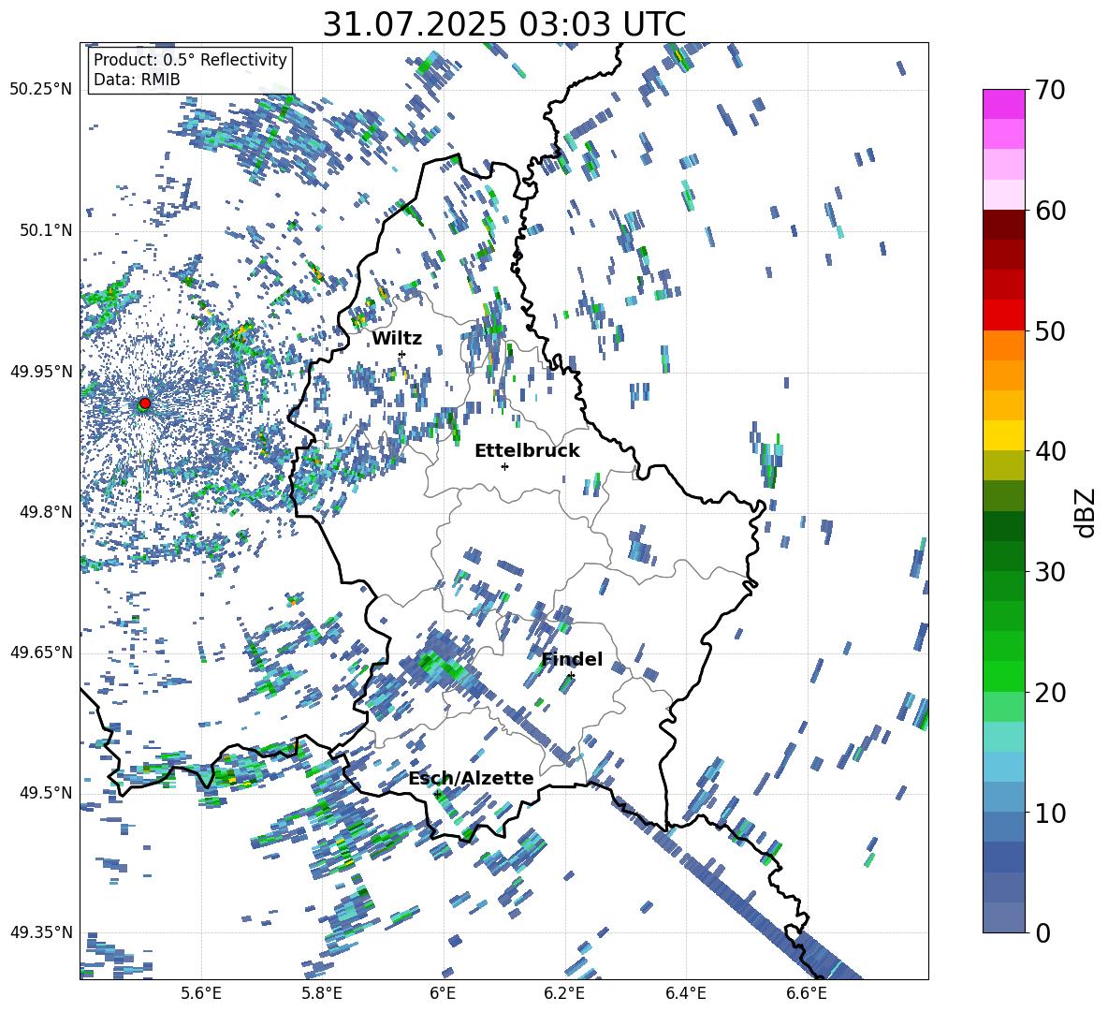Pick the bright red swatch just above 50
Viewport: 1108px width, 1012px height.
[x=1003, y=315]
